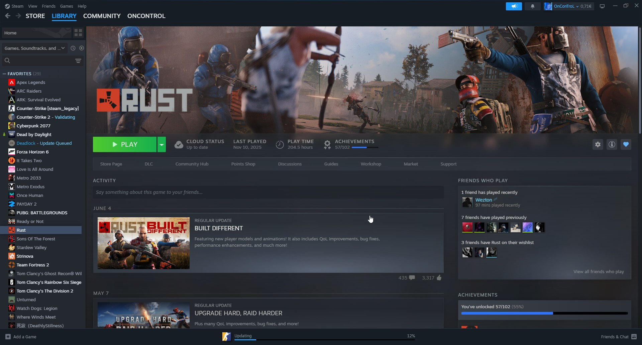Open Games, Soundtracks filter dropdown
The height and width of the screenshot is (345, 642).
(35, 48)
